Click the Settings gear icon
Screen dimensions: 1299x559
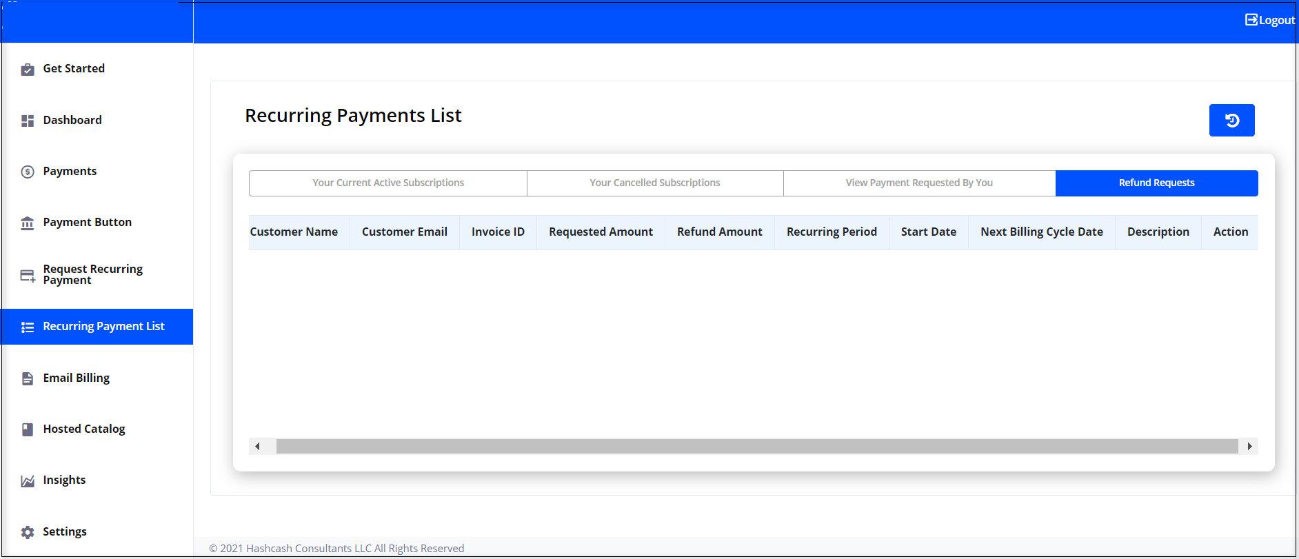pos(28,532)
